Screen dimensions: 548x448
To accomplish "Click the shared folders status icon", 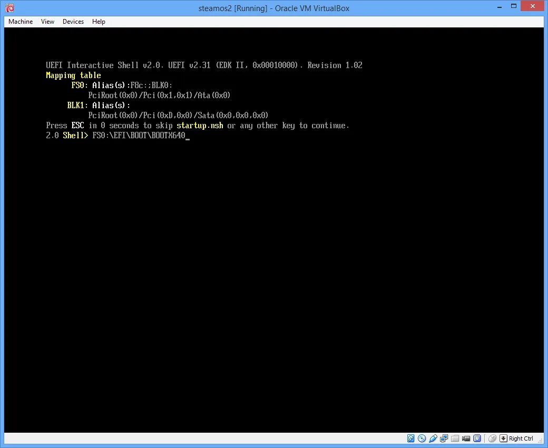I will 455,438.
